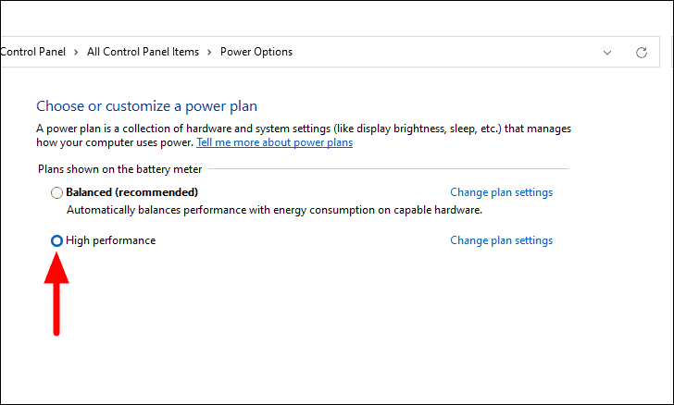This screenshot has width=674, height=405.
Task: Expand the chevron after Control Panel breadcrumb
Action: [x=76, y=53]
